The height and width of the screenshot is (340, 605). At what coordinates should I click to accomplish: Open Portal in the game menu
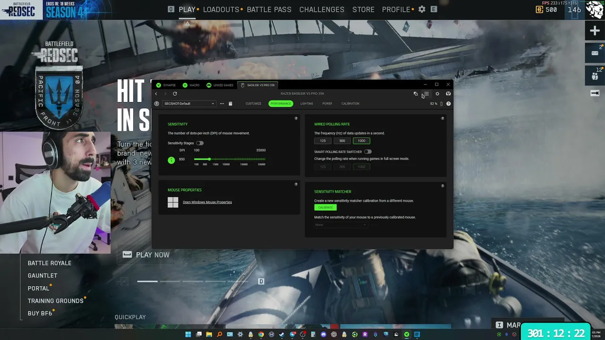click(x=38, y=288)
